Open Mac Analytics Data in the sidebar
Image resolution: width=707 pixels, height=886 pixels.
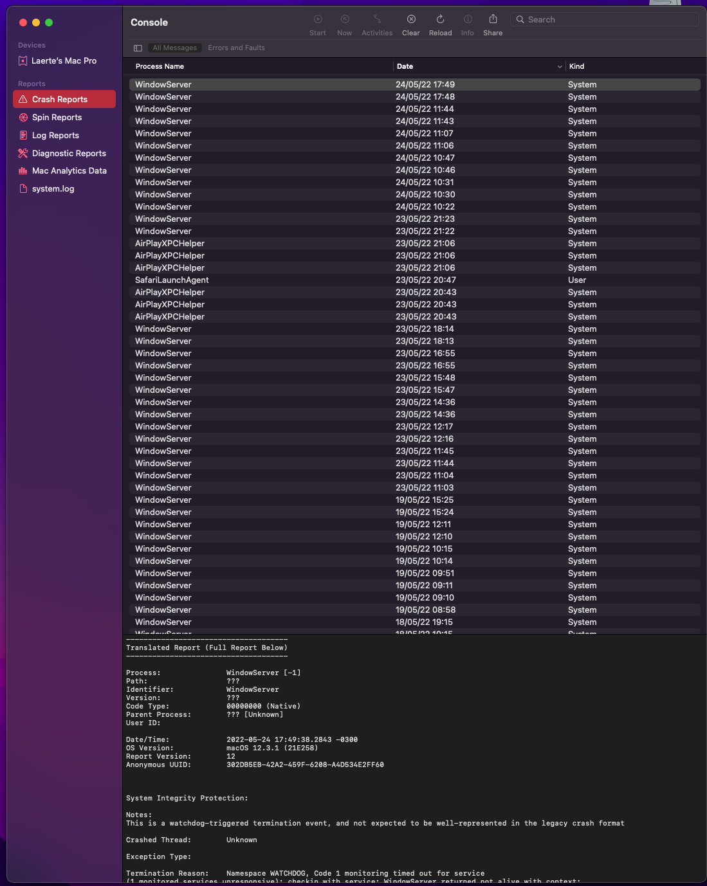click(x=64, y=170)
